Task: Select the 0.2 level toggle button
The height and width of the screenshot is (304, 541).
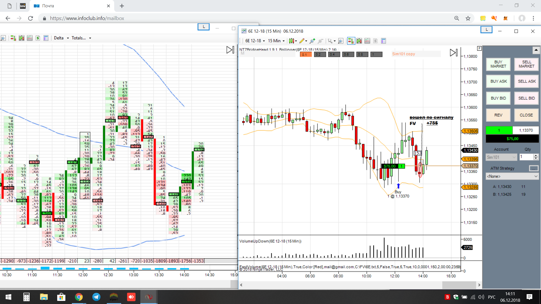Action: click(320, 54)
